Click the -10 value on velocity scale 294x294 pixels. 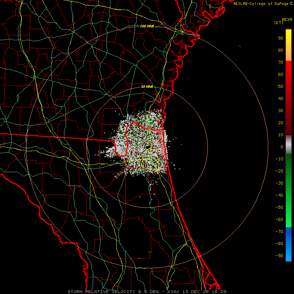pyautogui.click(x=279, y=159)
